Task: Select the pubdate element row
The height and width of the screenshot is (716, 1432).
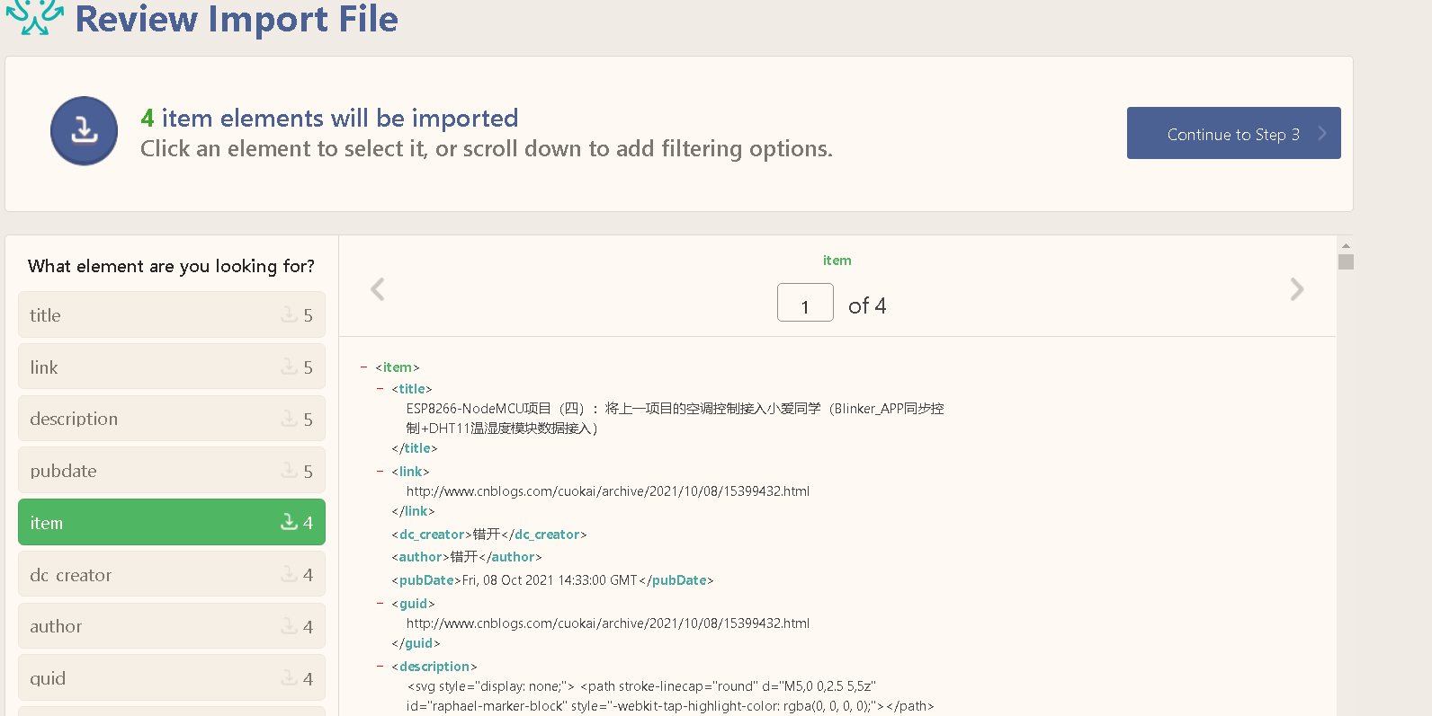Action: pos(172,470)
